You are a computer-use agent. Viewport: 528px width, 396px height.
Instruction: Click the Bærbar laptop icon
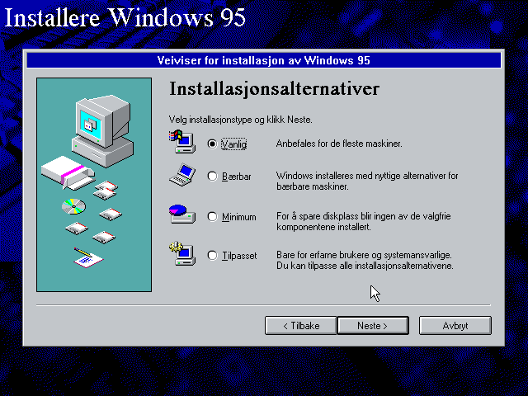[182, 175]
